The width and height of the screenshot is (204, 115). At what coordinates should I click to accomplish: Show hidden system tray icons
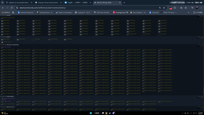tap(183, 113)
